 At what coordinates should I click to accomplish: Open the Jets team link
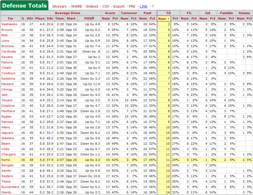pos(4,95)
